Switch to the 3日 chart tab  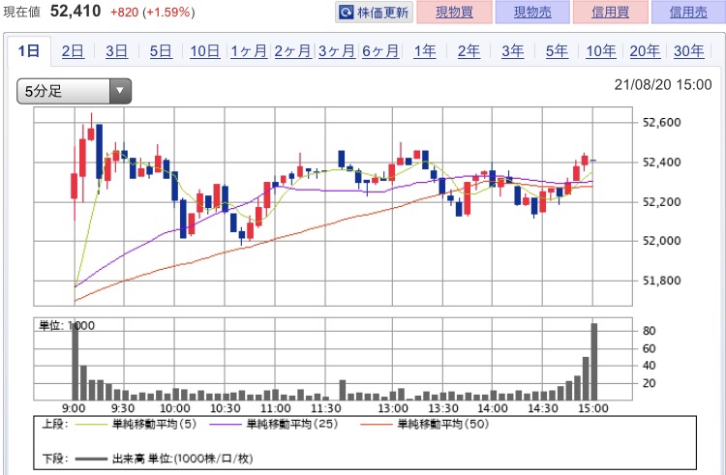click(117, 51)
